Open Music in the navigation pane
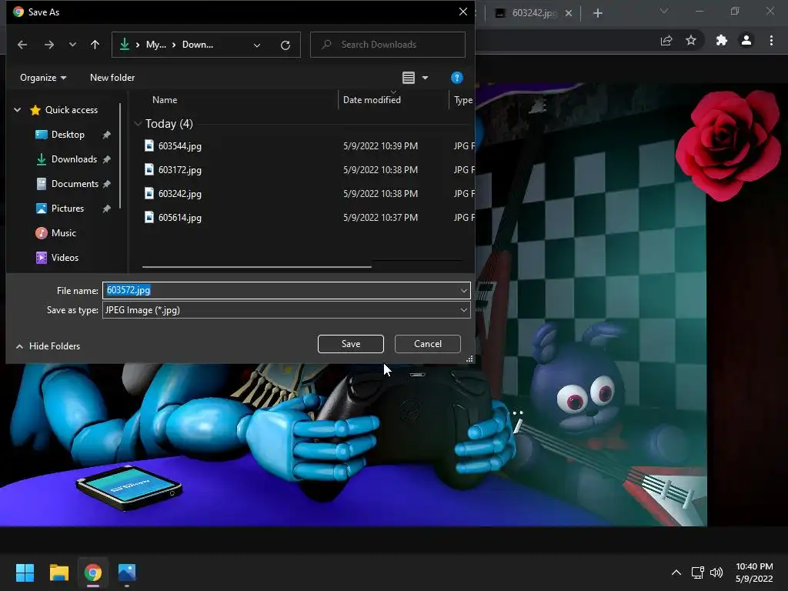 (63, 233)
